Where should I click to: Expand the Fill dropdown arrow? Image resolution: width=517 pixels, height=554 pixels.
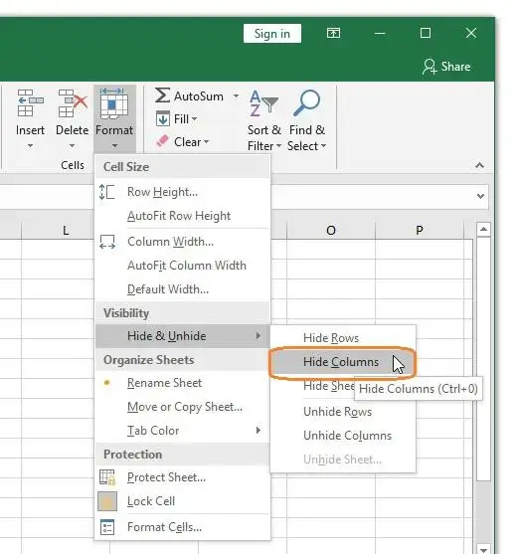[x=195, y=119]
